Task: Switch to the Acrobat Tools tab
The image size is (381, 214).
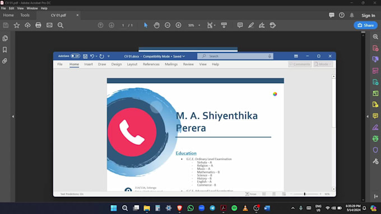Action: (25, 15)
